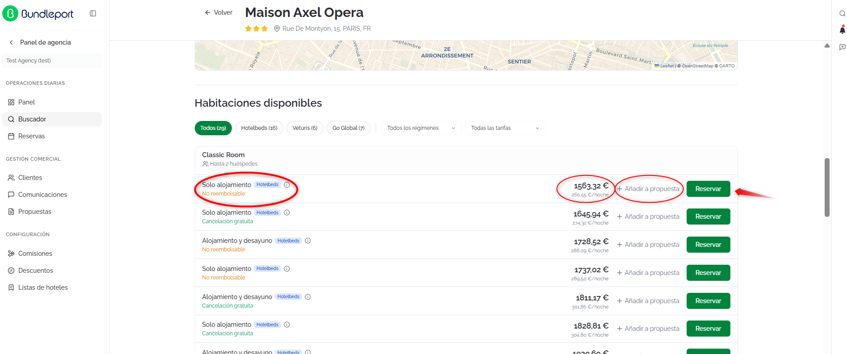Collapse the sidebar with the panel toggle icon

[93, 13]
